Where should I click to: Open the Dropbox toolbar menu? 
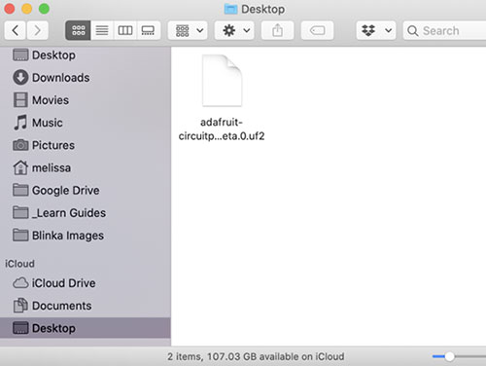tap(376, 30)
